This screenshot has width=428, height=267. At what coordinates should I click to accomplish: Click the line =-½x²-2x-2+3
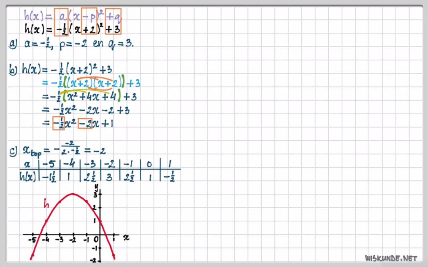click(86, 110)
